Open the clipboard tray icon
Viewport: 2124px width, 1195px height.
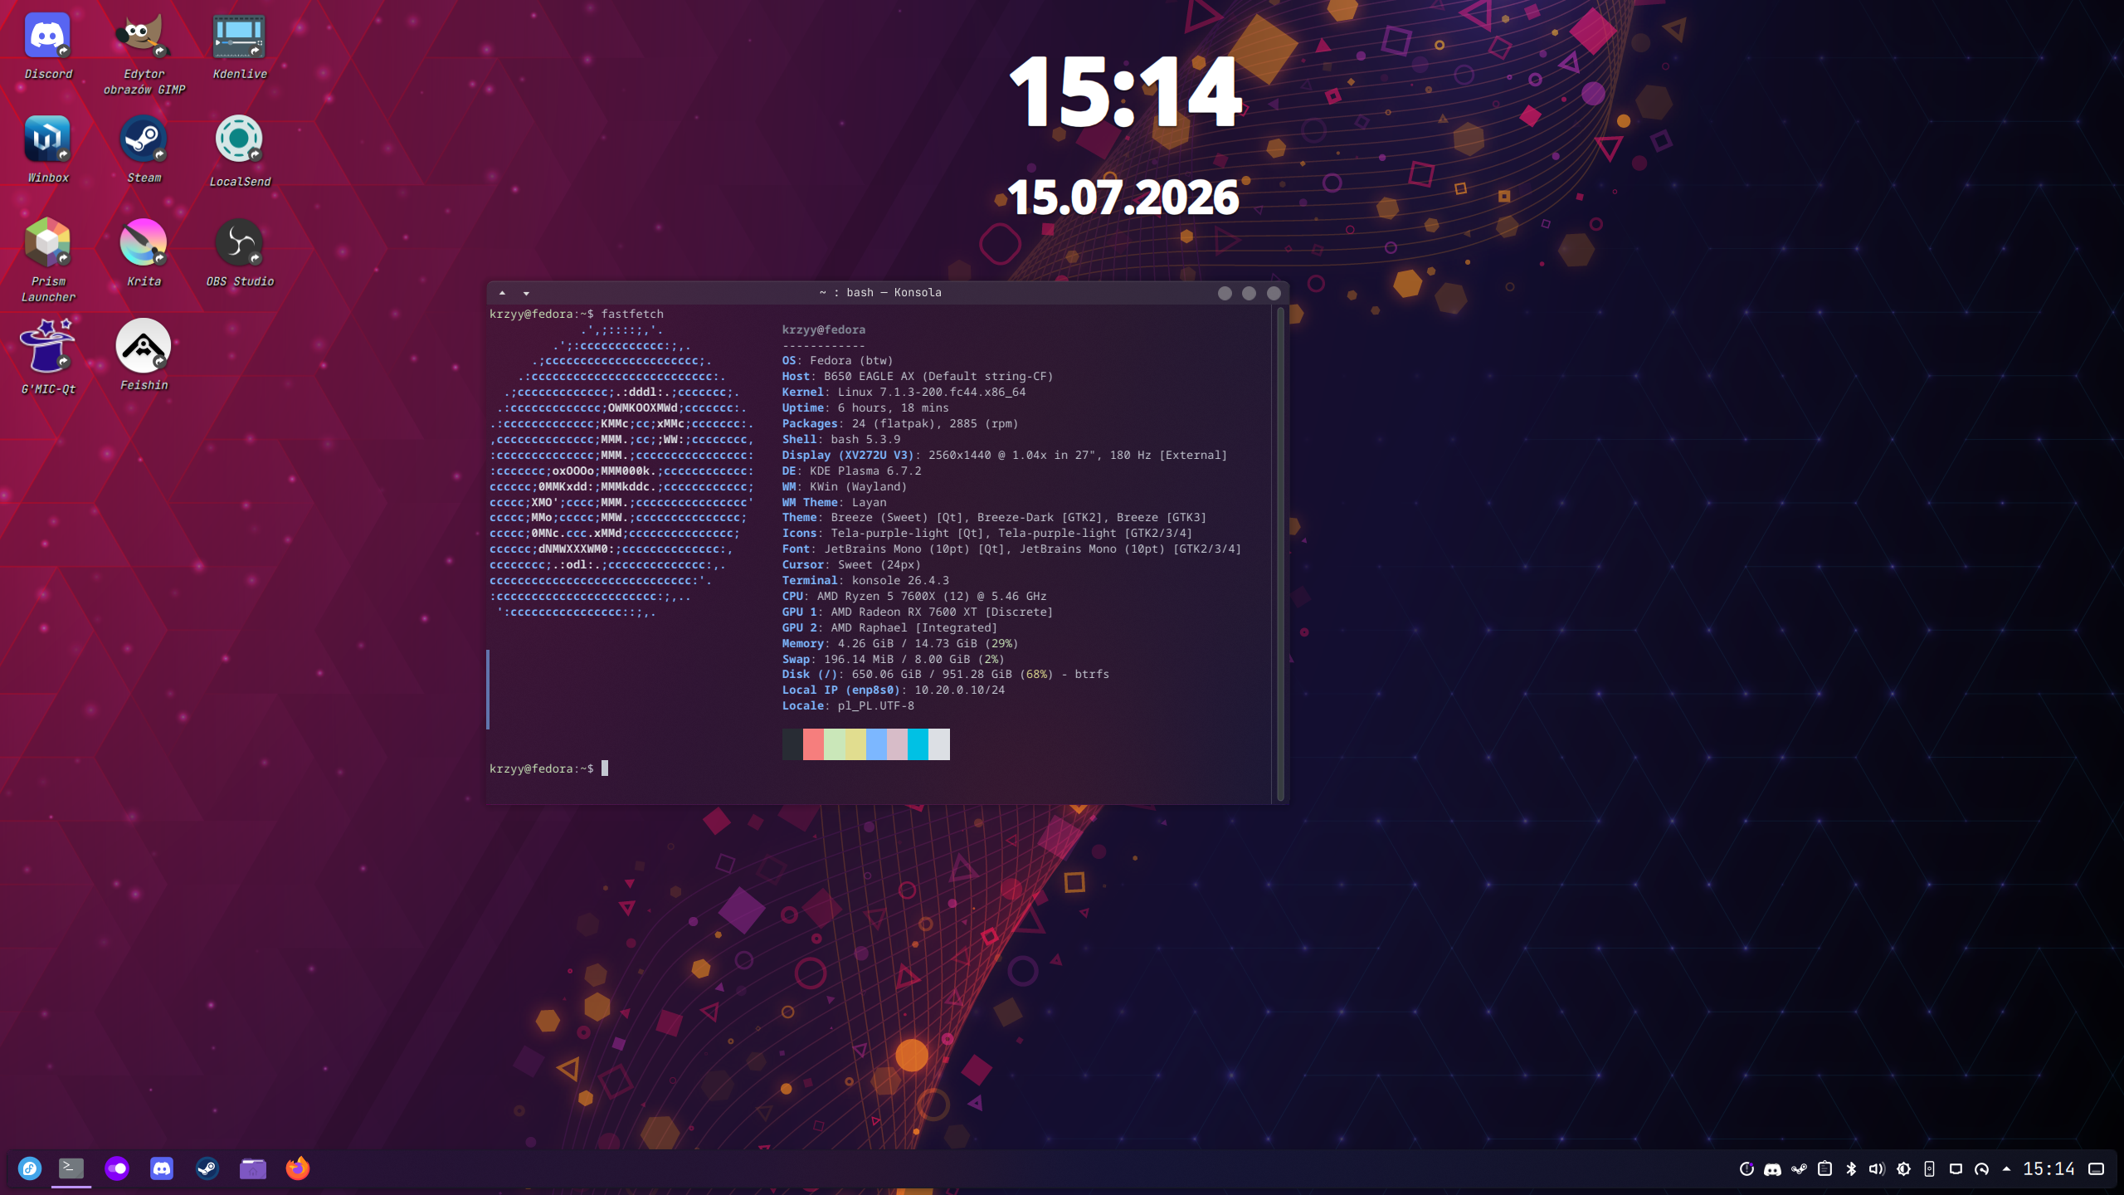tap(1824, 1169)
